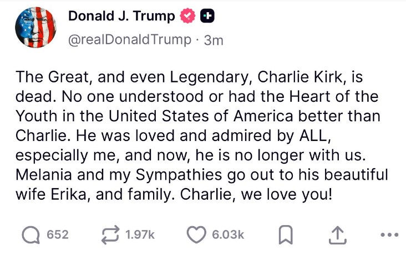Click the red verified checkmark badge
This screenshot has width=406, height=266.
click(187, 16)
